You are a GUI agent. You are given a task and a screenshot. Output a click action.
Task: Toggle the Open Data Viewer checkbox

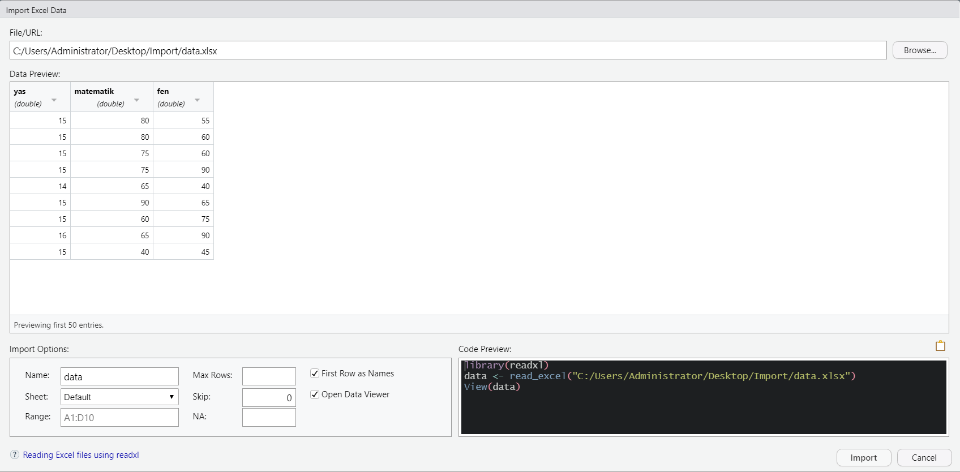(315, 394)
